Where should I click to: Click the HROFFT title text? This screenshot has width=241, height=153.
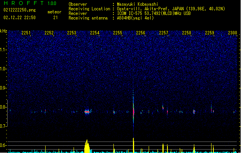[x=24, y=3]
